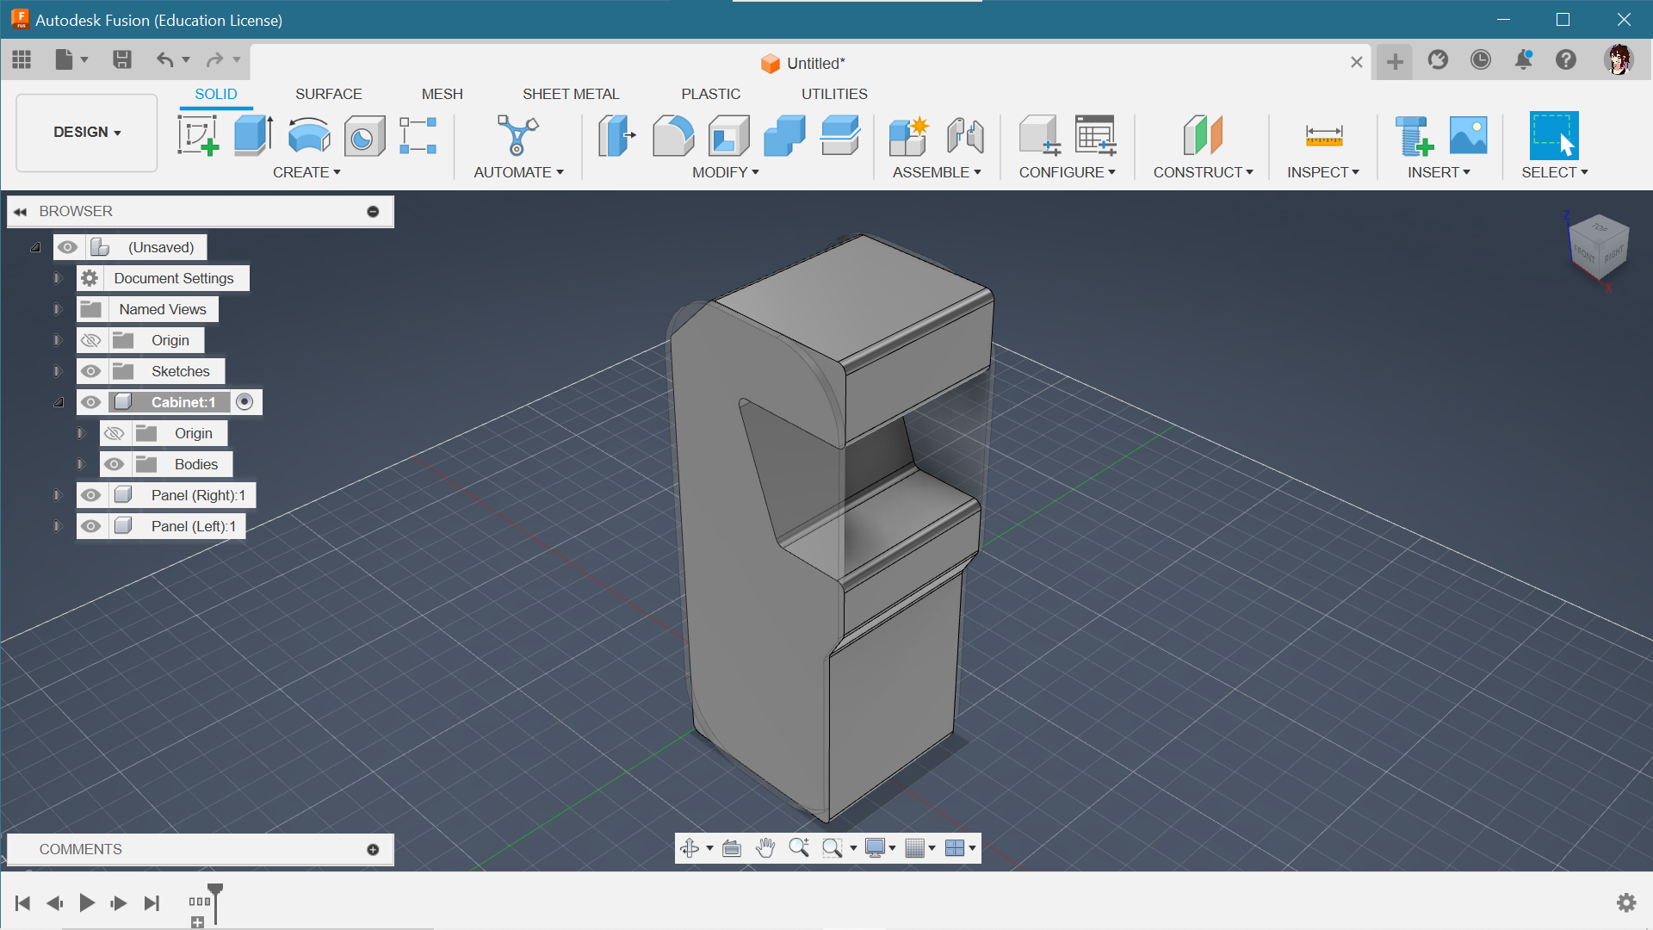Expand Named Views node

pos(58,309)
